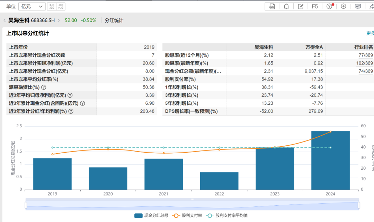
Task: Open help question mark in toolbar
Action: [329, 6]
